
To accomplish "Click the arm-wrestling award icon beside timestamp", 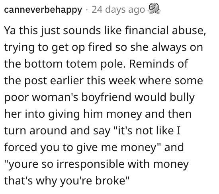I will (x=154, y=9).
